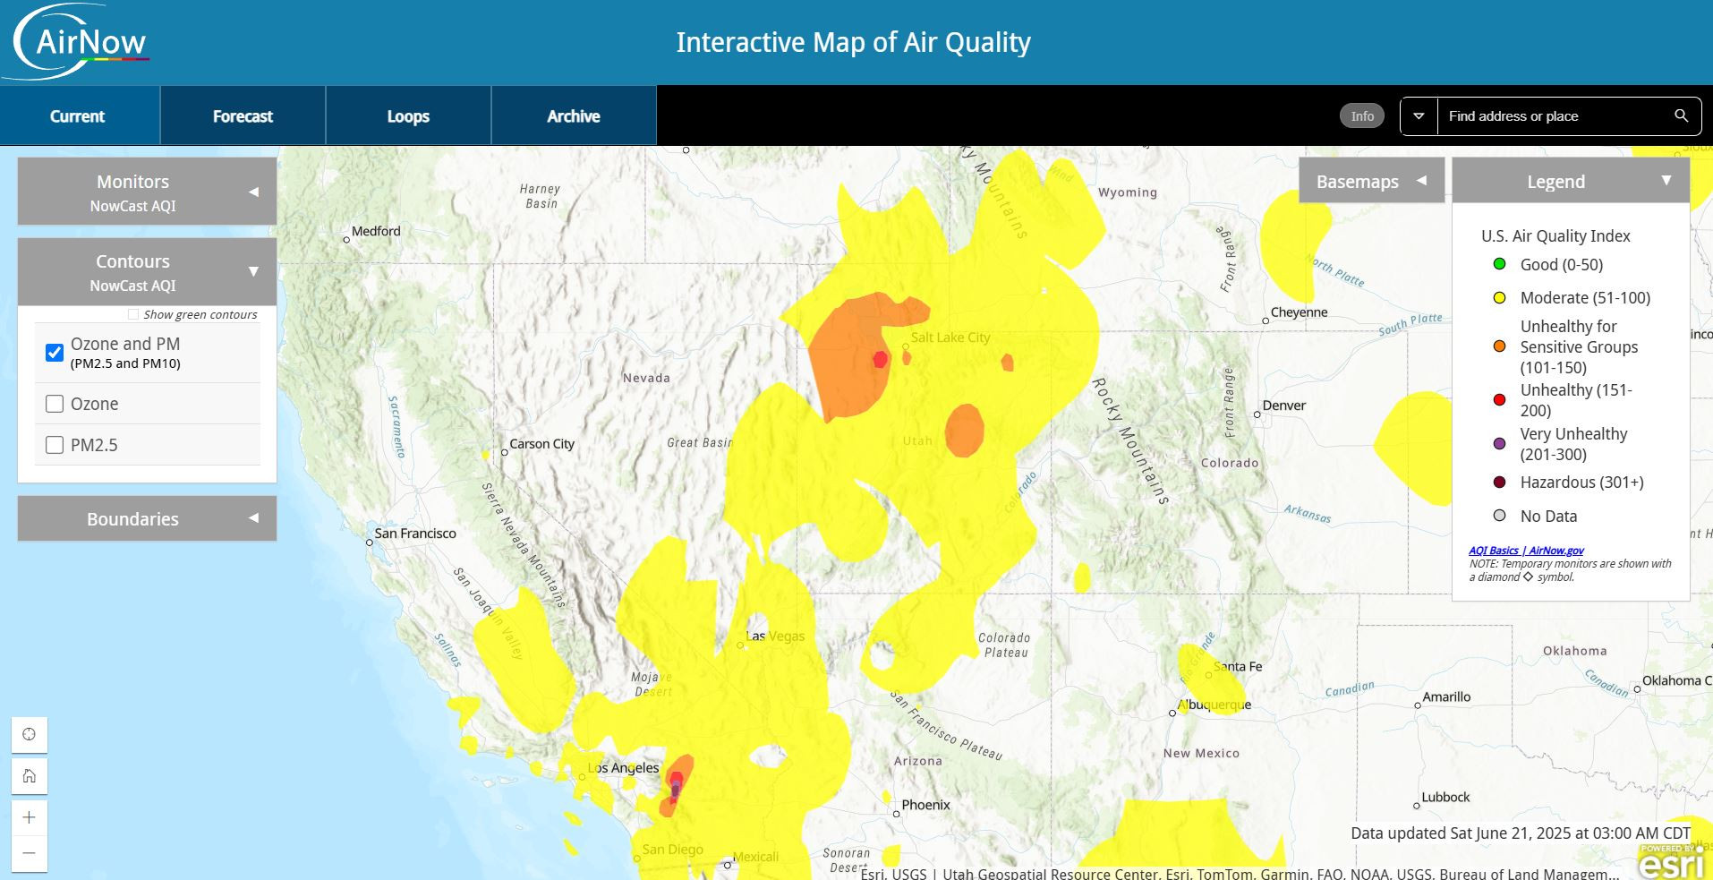
Task: Click the Denver city marker
Action: [x=1257, y=414]
